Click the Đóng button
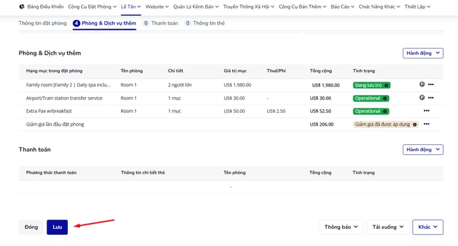 31,227
